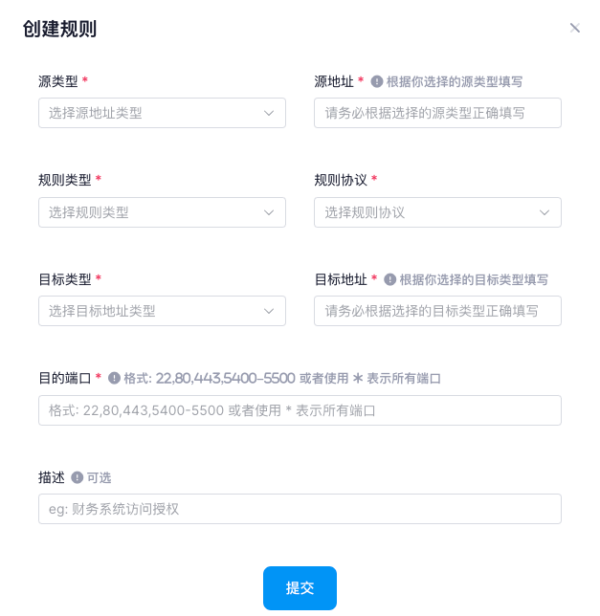The image size is (600, 616).
Task: Click the info icon beside 源地址 label
Action: tap(376, 81)
